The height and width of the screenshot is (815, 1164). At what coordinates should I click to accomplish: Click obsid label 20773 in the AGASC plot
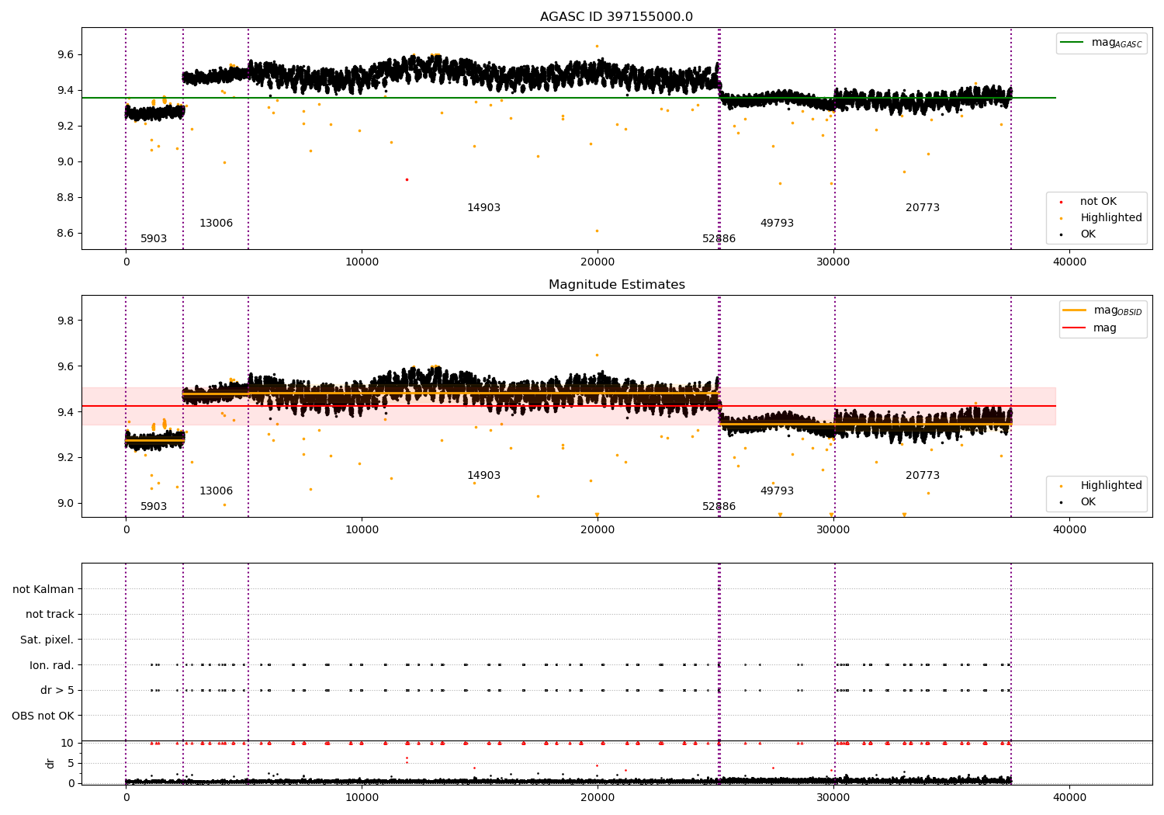point(923,207)
